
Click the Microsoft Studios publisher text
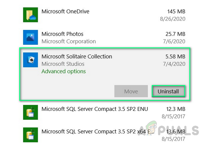(x=63, y=64)
